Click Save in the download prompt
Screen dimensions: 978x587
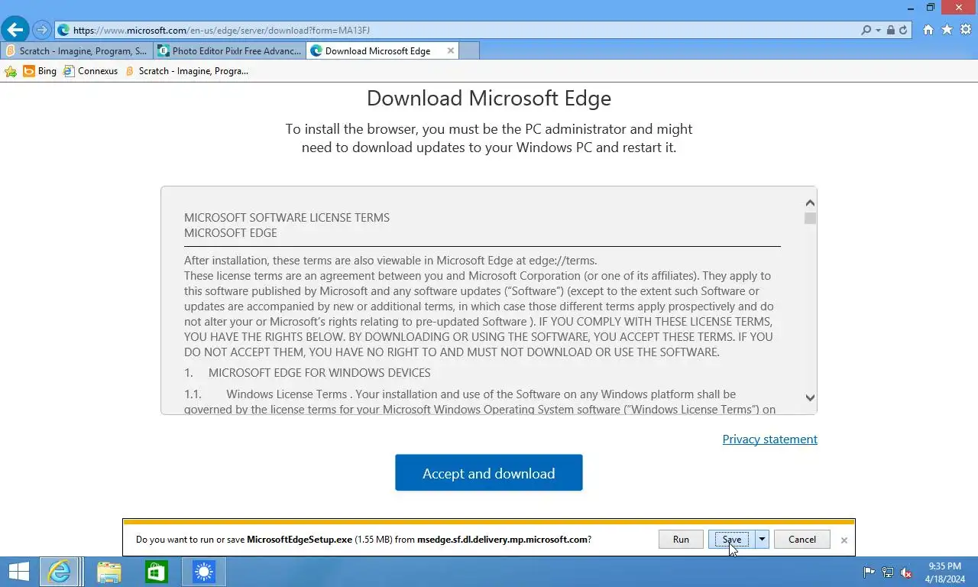point(731,540)
